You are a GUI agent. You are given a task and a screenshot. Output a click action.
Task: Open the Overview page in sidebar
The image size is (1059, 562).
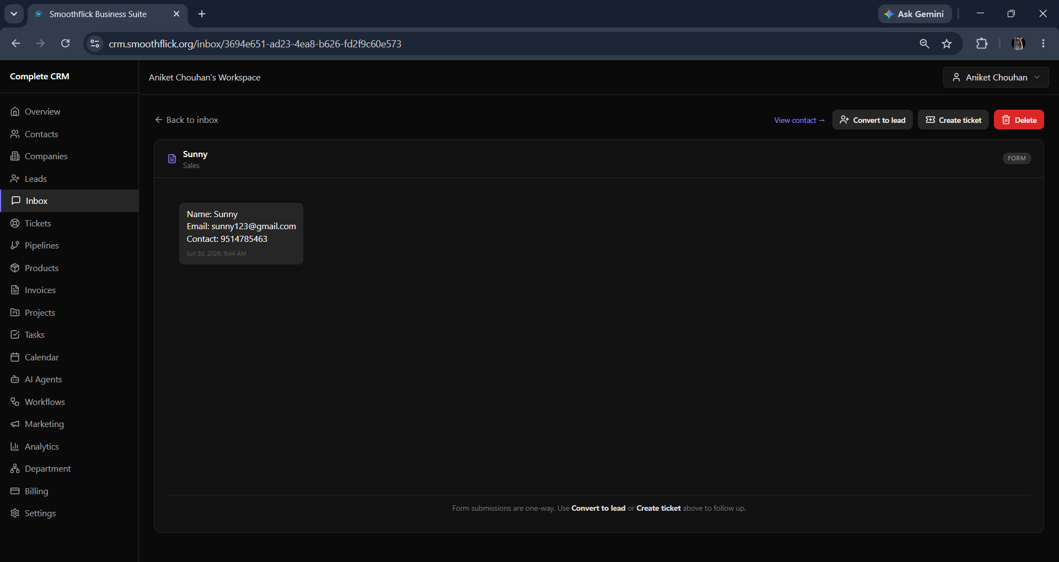pos(69,111)
